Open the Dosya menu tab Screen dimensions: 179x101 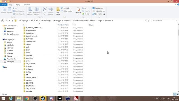click(4, 5)
